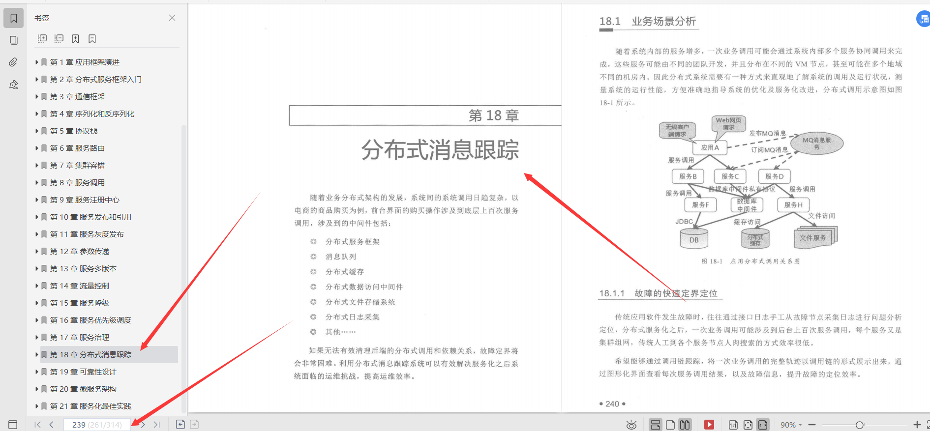Screen dimensions: 930x431
Task: Jump to the last page
Action: 156,425
